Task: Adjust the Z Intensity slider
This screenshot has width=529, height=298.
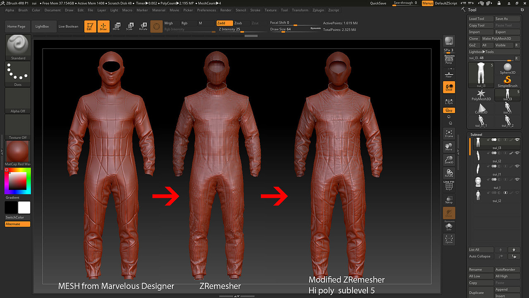Action: 242,29
